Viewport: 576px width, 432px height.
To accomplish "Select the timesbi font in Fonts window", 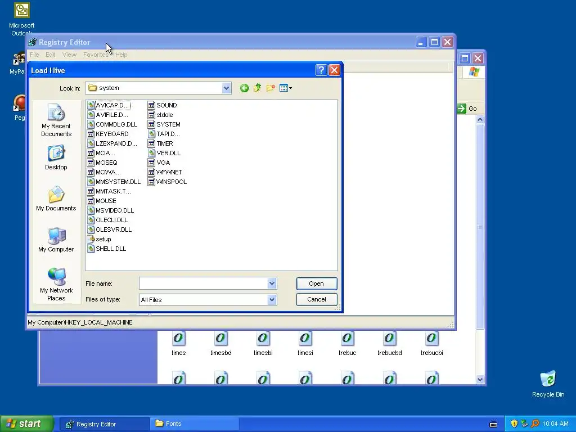I will [263, 343].
